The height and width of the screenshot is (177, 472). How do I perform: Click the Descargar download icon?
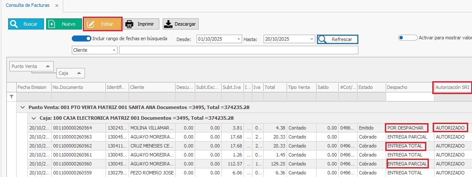coord(168,24)
